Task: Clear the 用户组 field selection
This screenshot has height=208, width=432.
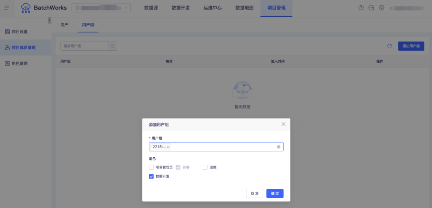Action: click(x=278, y=147)
